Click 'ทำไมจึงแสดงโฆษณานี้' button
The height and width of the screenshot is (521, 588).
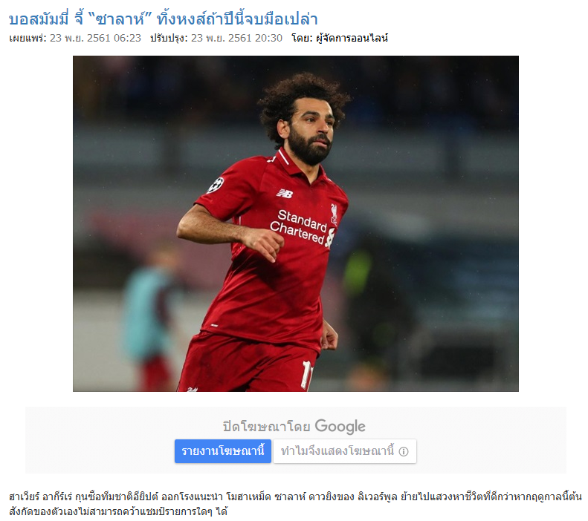[x=345, y=451]
